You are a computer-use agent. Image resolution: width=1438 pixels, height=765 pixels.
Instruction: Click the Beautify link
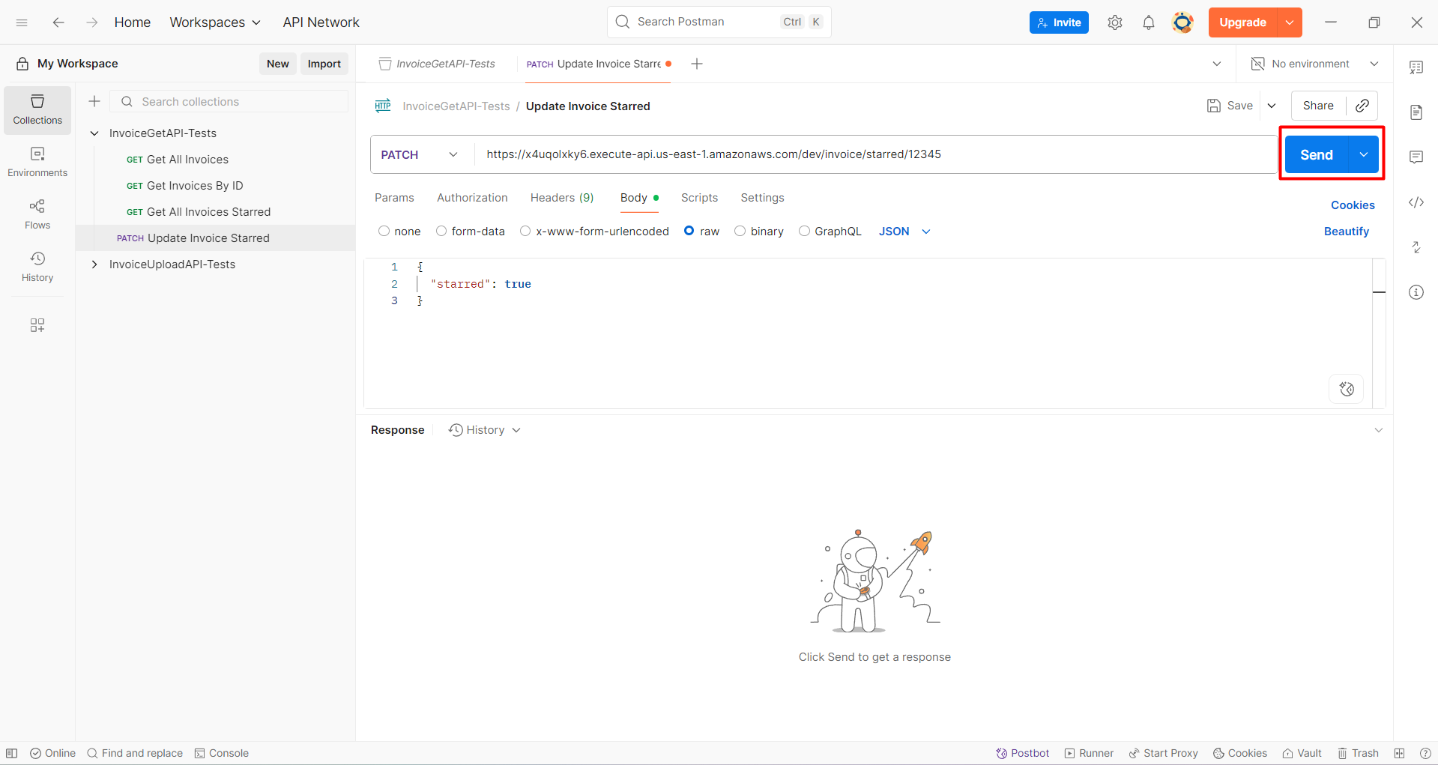pyautogui.click(x=1346, y=232)
